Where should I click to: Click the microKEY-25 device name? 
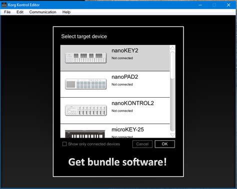click(x=127, y=129)
